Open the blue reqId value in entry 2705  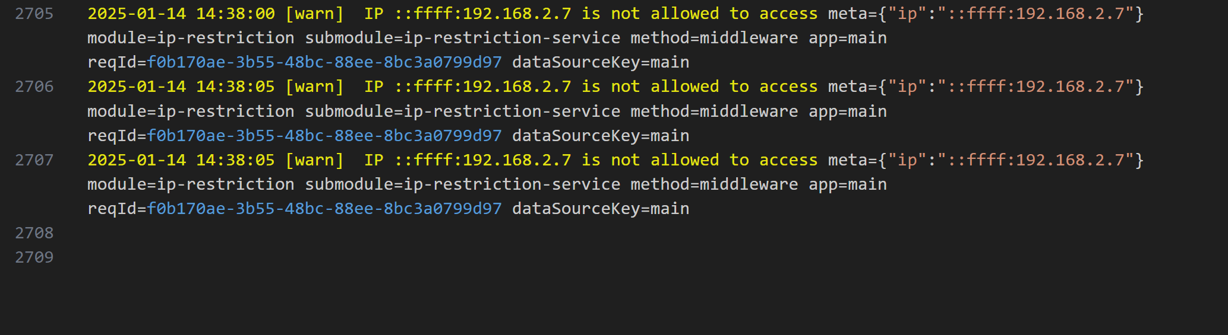(324, 62)
